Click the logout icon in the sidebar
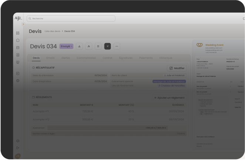This screenshot has height=161, width=245. click(18, 148)
